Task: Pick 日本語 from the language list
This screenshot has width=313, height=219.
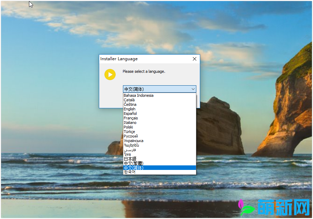Action: point(160,159)
